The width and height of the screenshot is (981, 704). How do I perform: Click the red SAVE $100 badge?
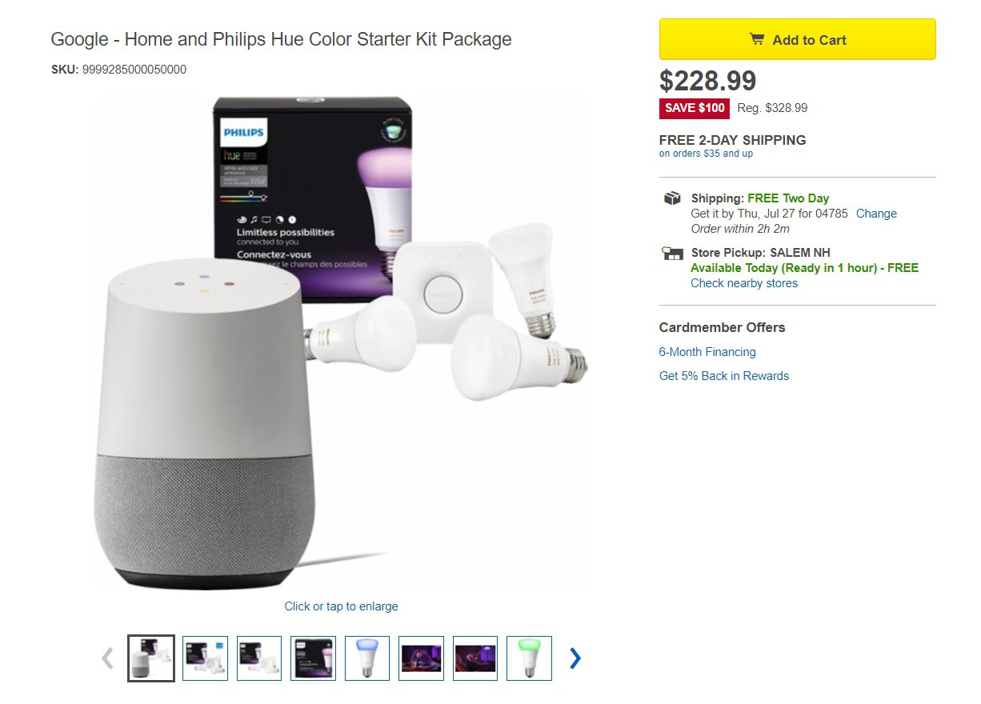(695, 108)
